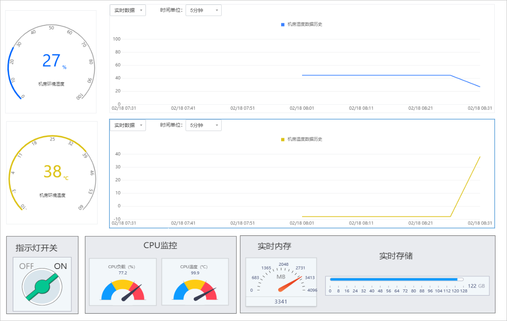Select the 机房环境温度 temperature gauge

pos(51,172)
